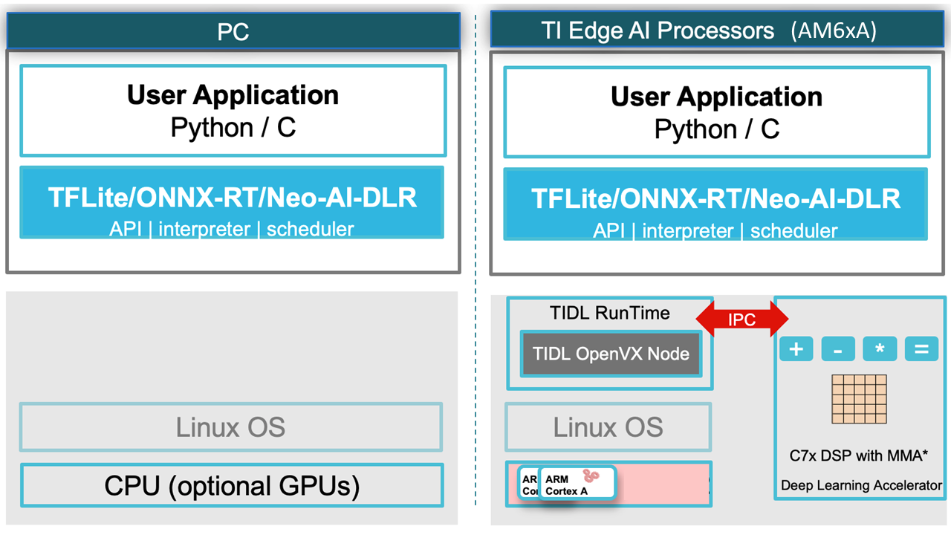Click the equals operator icon in the accelerator block
Screen dimensions: 951x535
[x=922, y=349]
